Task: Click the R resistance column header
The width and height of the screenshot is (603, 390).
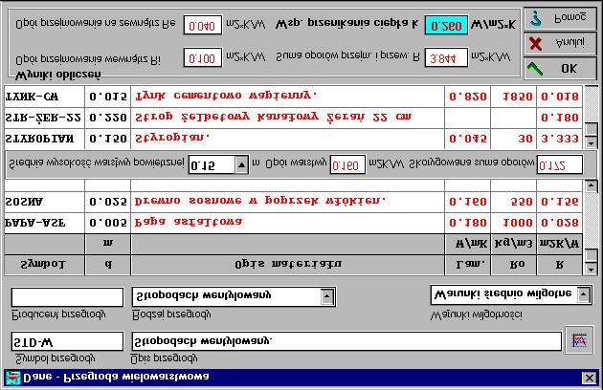Action: [560, 265]
